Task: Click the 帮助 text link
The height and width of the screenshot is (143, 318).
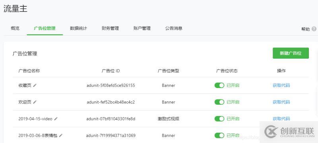Action: [306, 29]
